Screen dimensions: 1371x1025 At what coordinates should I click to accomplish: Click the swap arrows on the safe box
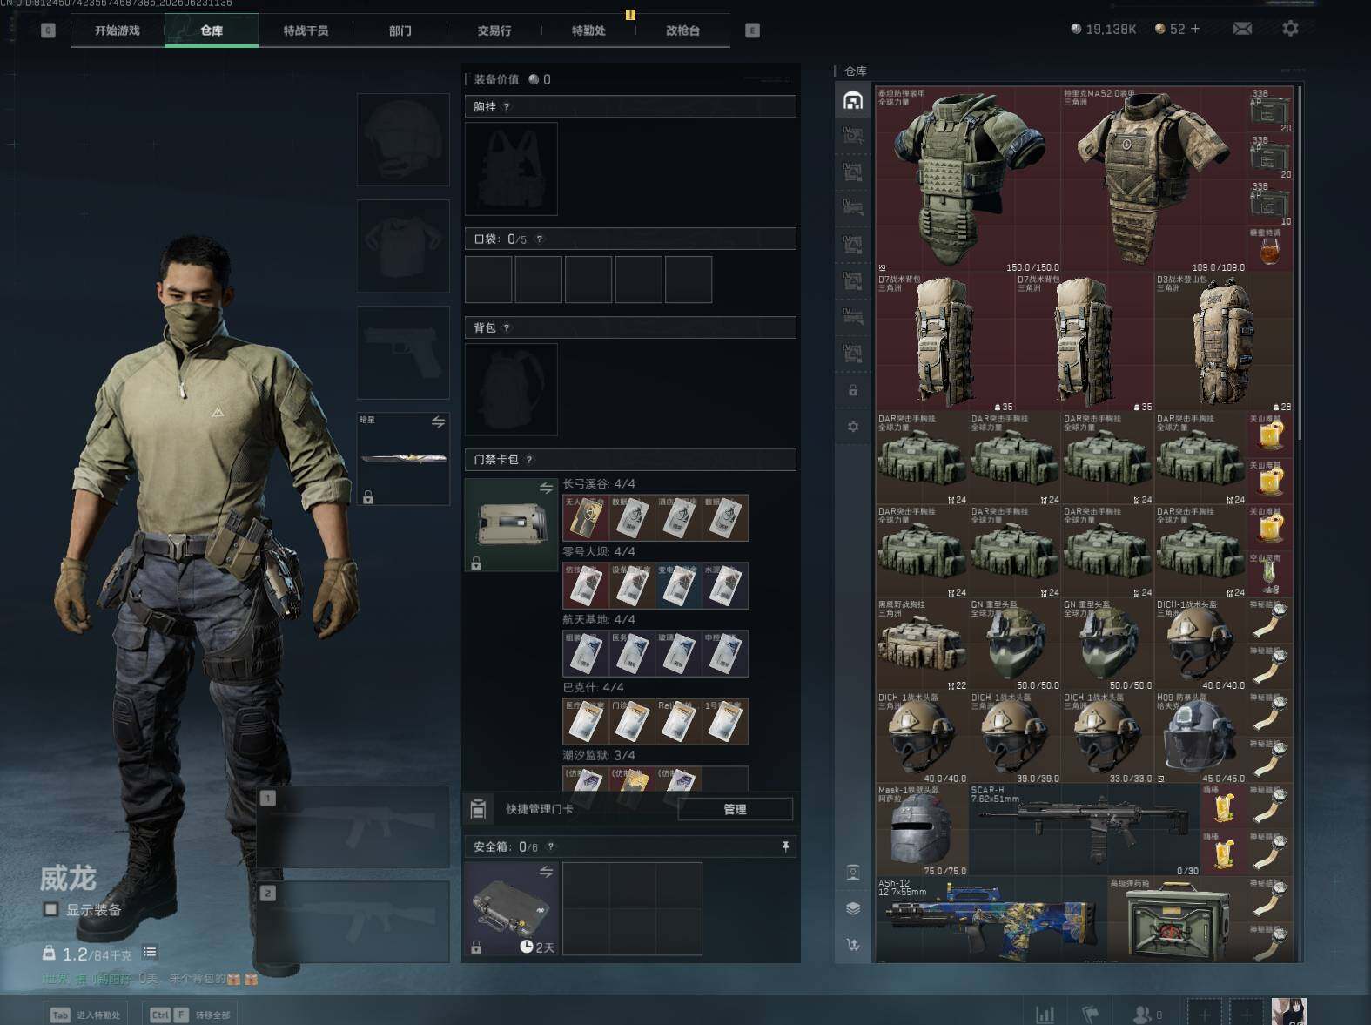coord(546,872)
